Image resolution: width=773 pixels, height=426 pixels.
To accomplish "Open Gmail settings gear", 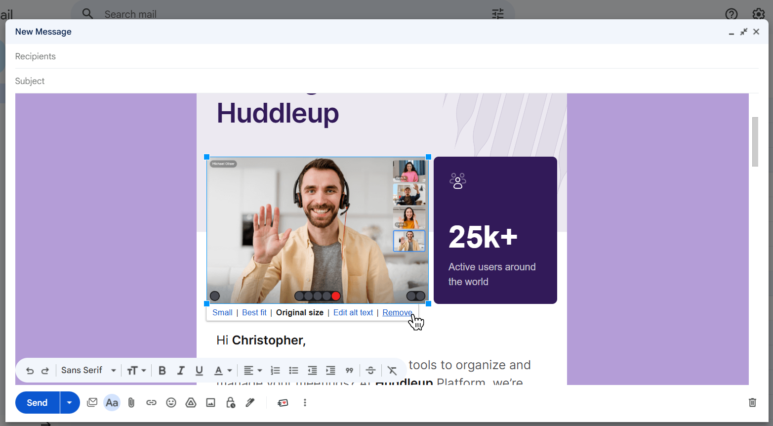I will (x=759, y=14).
